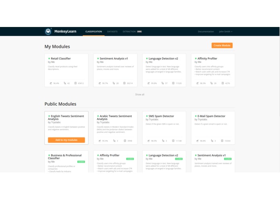280x199 pixels.
Task: Click accuracy icon on Arabic Tweets Sentiment card
Action: coord(100,141)
